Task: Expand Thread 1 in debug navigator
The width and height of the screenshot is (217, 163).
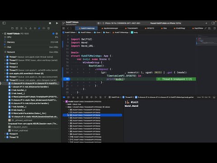Action: pyautogui.click(x=5, y=57)
